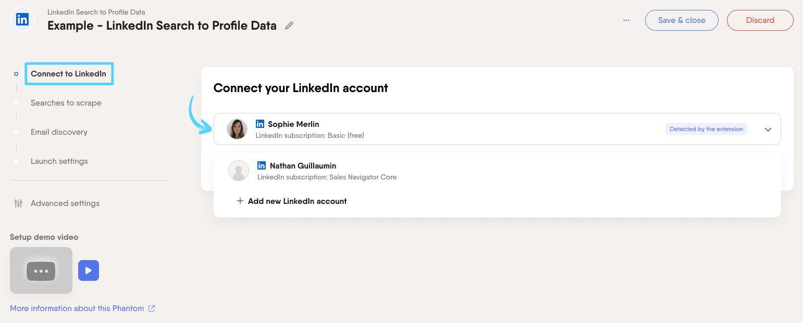The width and height of the screenshot is (803, 323).
Task: Select the Connect to LinkedIn step indicator circle
Action: pos(16,73)
